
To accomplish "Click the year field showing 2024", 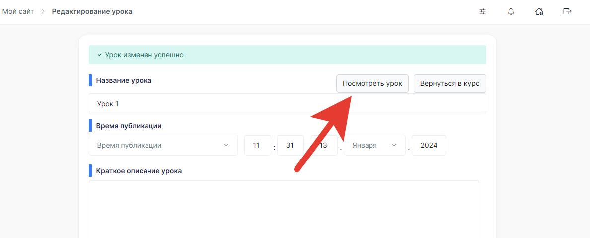I will (429, 145).
